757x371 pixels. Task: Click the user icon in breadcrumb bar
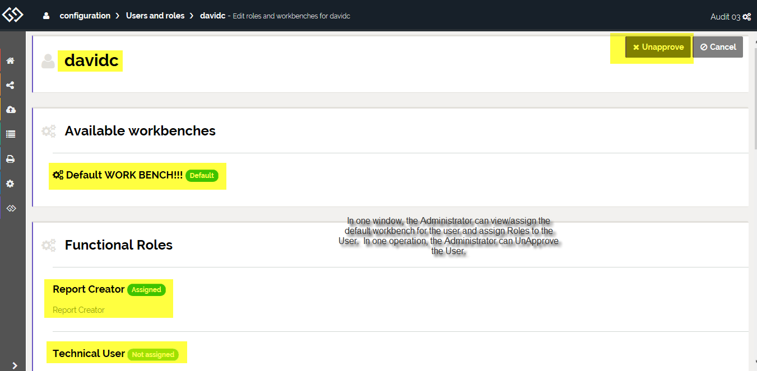pyautogui.click(x=47, y=16)
